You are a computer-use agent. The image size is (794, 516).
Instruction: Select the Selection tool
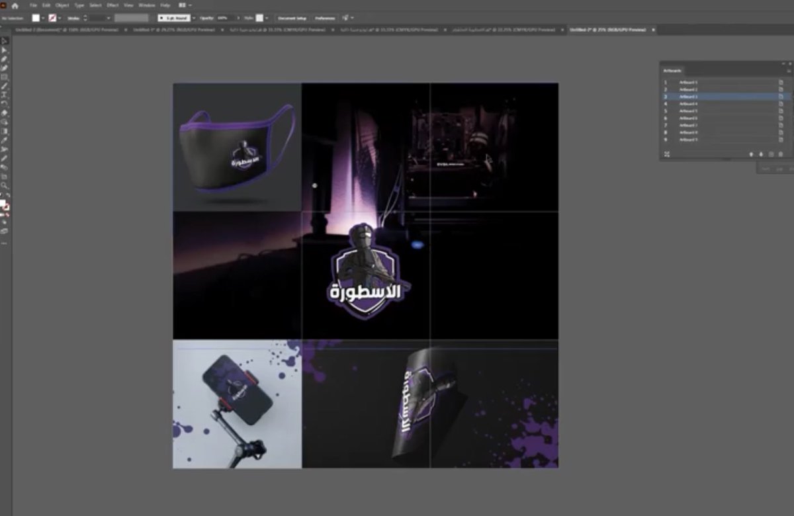click(5, 42)
